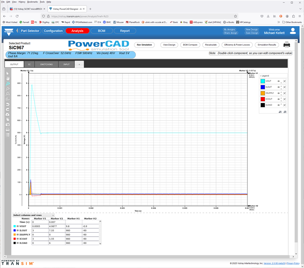This screenshot has height=268, width=304.
Task: Toggle ISUPPLY visibility in legend
Action: (278, 93)
